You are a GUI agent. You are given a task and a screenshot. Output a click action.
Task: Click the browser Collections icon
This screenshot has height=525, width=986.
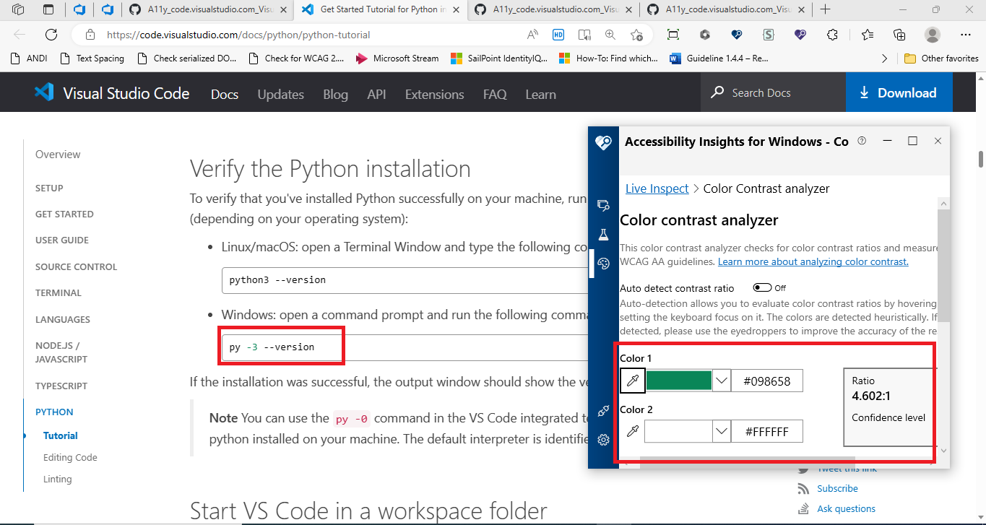(x=898, y=34)
